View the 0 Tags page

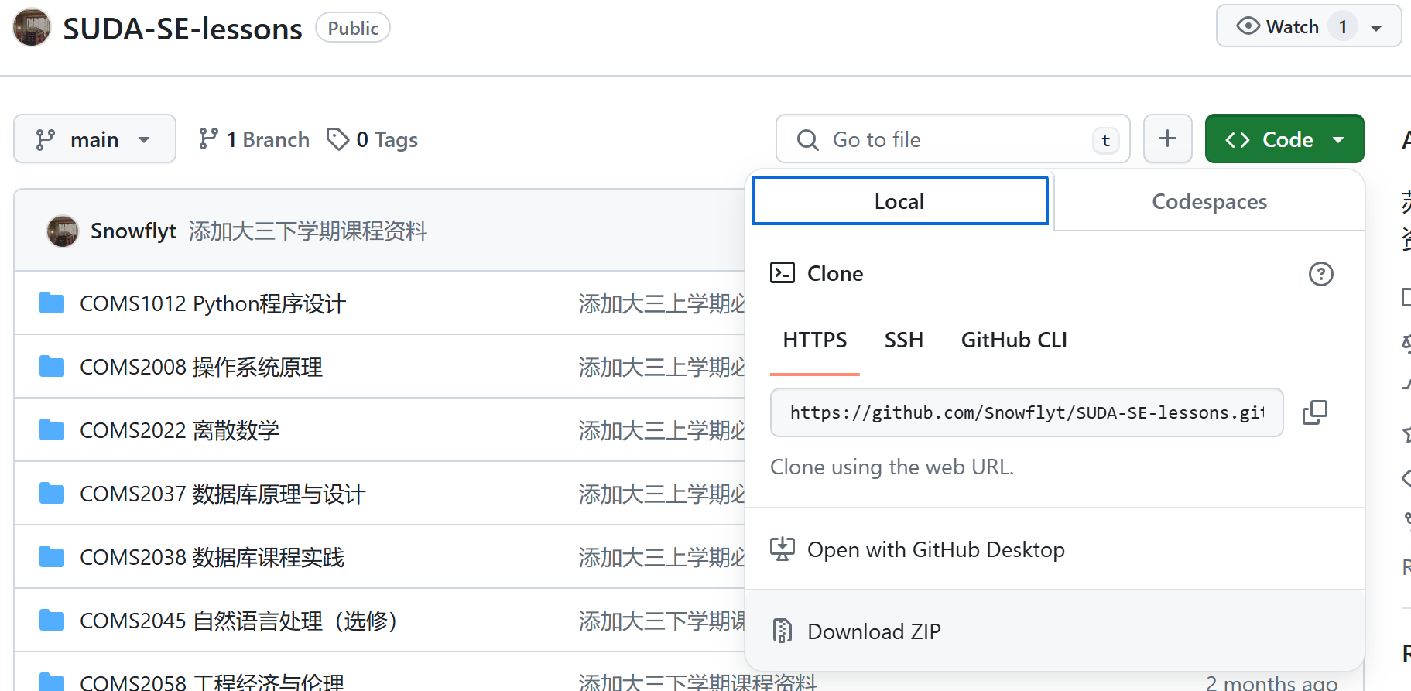click(x=372, y=139)
